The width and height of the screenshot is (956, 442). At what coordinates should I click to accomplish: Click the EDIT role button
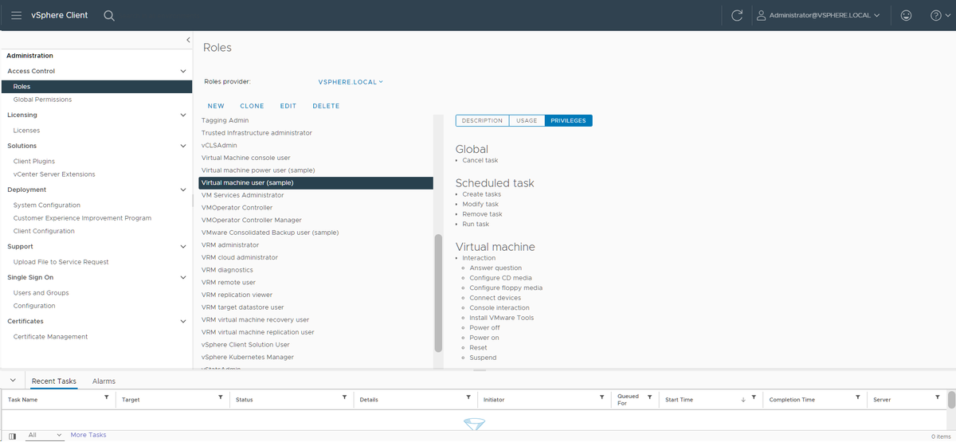(x=288, y=106)
